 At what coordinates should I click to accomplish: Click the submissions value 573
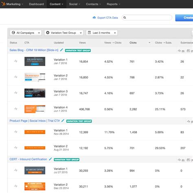tap(183, 109)
